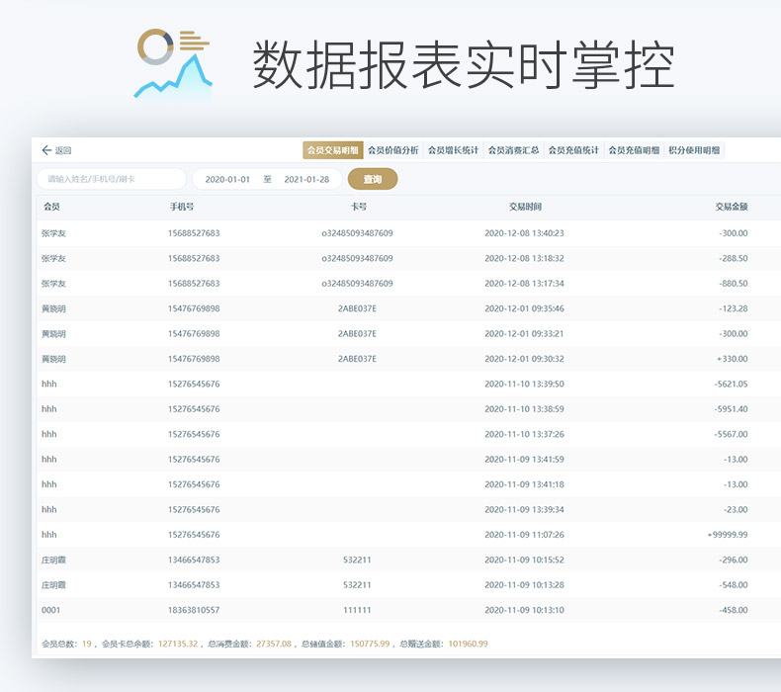The height and width of the screenshot is (692, 781).
Task: Go to the 会员消费汇总 tab
Action: 513,150
